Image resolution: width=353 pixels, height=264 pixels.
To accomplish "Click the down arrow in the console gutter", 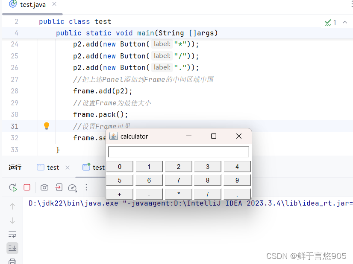I will tap(12, 220).
